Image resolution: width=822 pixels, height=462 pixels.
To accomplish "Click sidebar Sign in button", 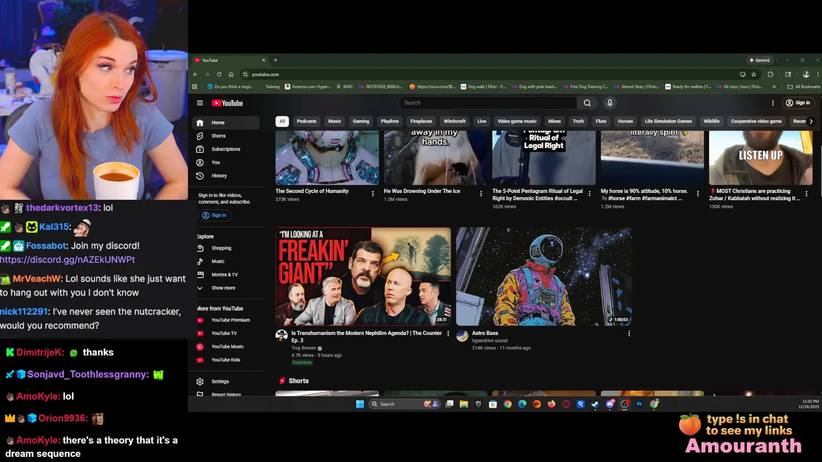I will pyautogui.click(x=214, y=216).
